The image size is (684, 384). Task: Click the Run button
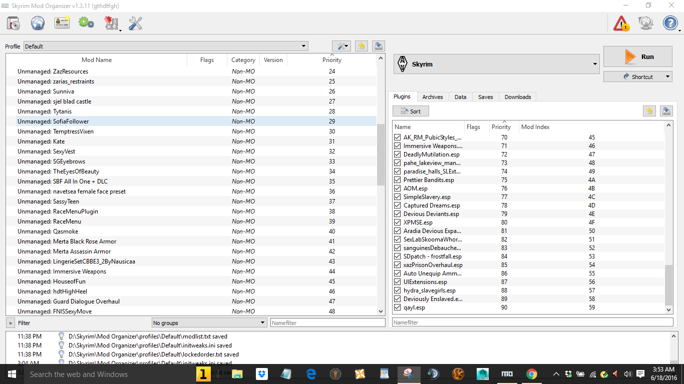(638, 56)
